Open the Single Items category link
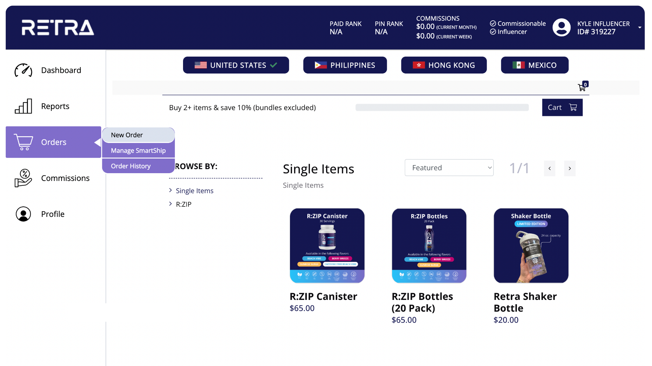 pyautogui.click(x=195, y=191)
